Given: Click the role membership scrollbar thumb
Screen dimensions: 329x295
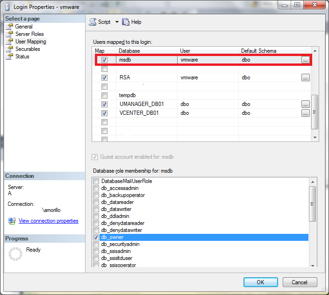Looking at the screenshot, I should click(313, 204).
